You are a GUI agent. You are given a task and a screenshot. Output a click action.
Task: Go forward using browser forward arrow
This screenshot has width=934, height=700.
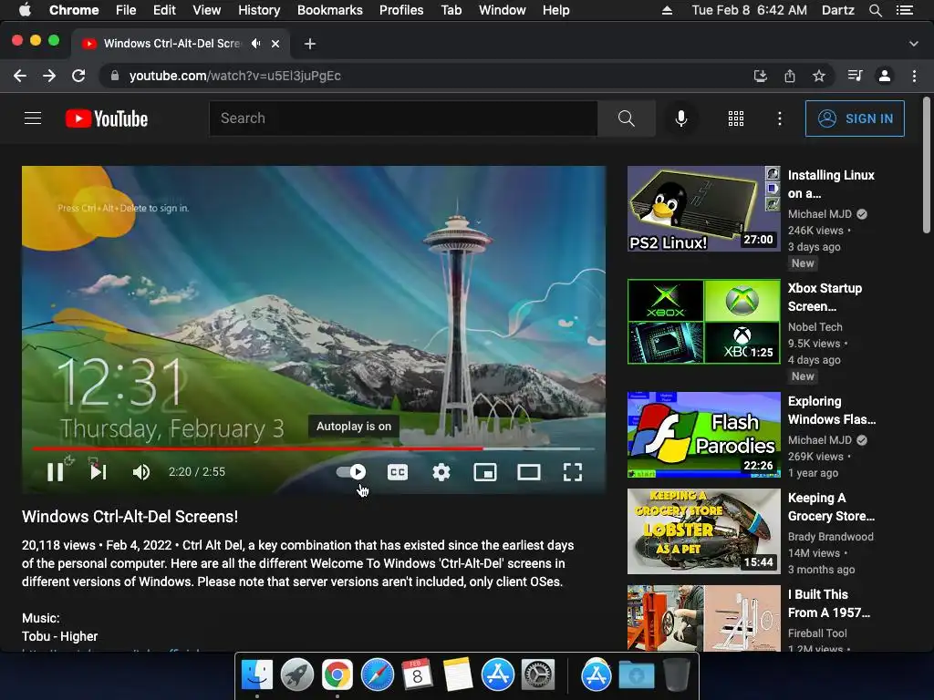(49, 76)
